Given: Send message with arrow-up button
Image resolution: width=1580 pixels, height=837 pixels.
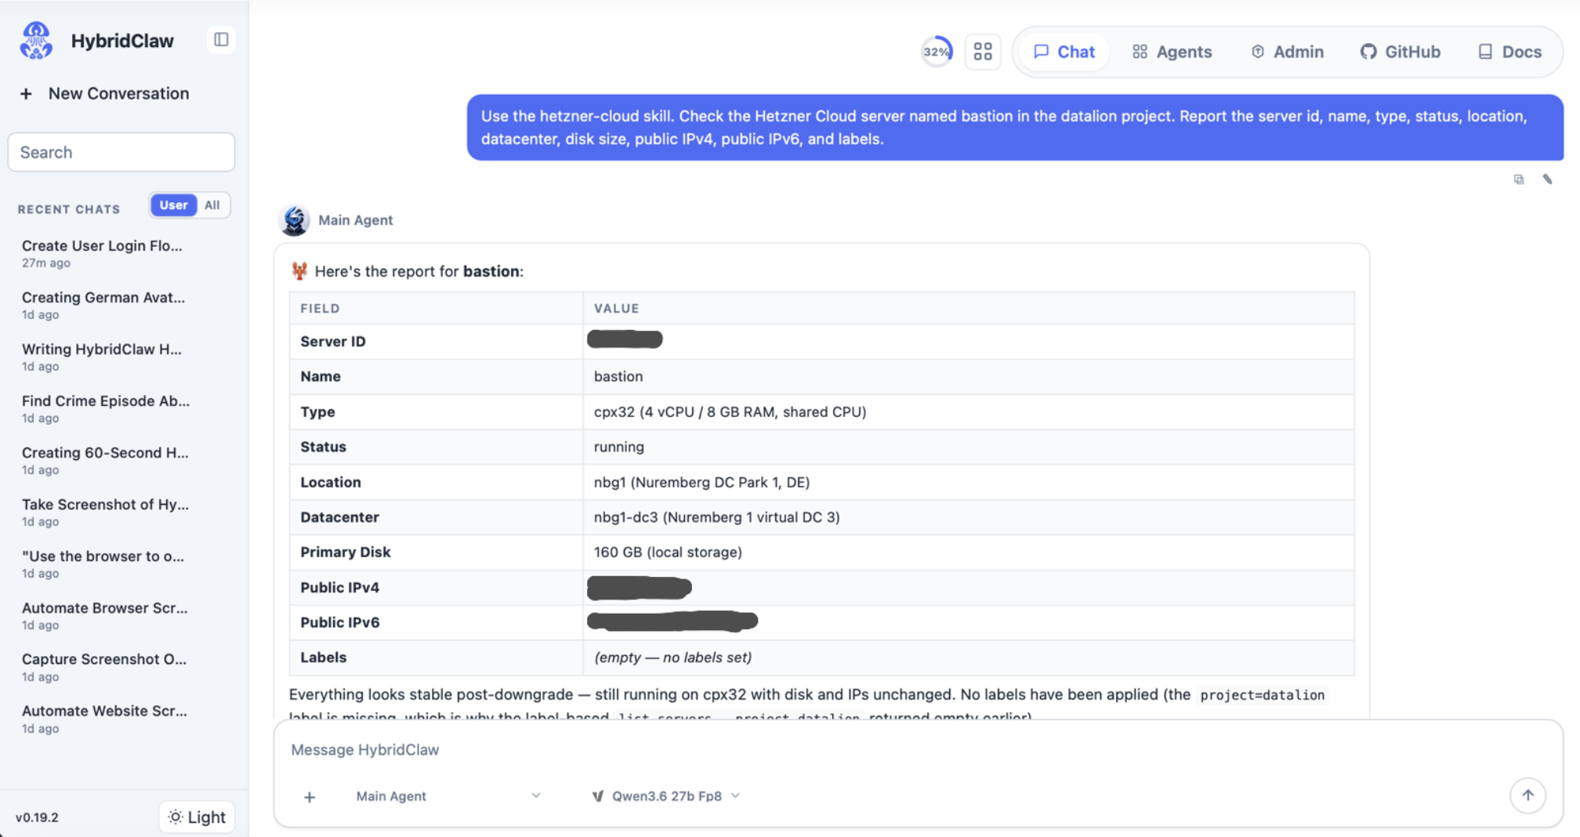Looking at the screenshot, I should pyautogui.click(x=1527, y=795).
